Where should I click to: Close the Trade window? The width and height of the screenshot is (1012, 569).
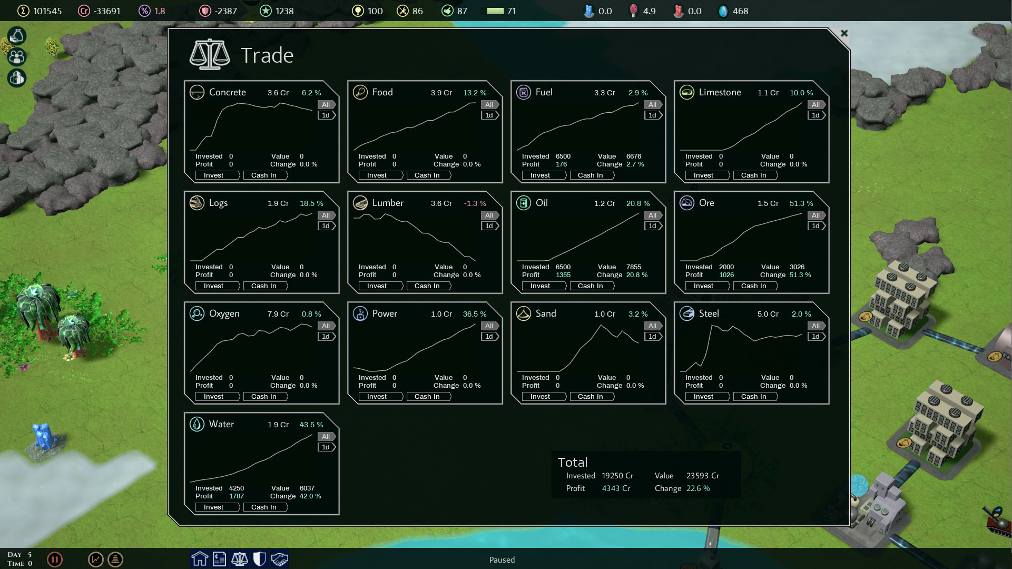[844, 33]
